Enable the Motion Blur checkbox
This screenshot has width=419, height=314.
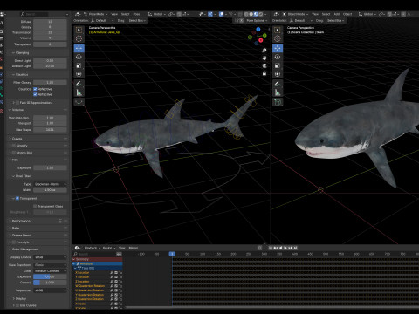[14, 153]
